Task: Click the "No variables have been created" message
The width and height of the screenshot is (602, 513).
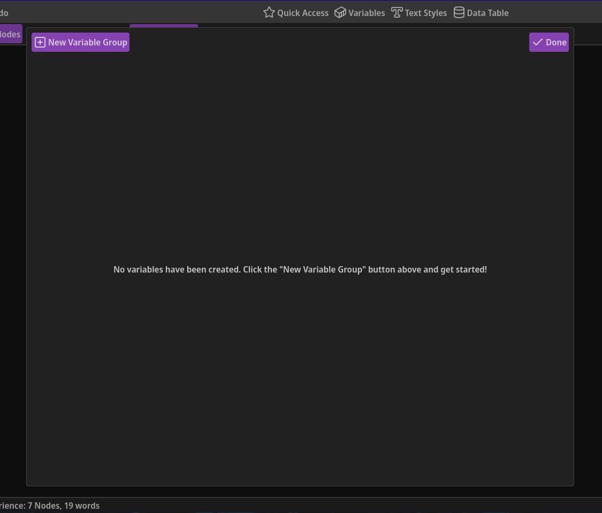Action: (x=300, y=269)
